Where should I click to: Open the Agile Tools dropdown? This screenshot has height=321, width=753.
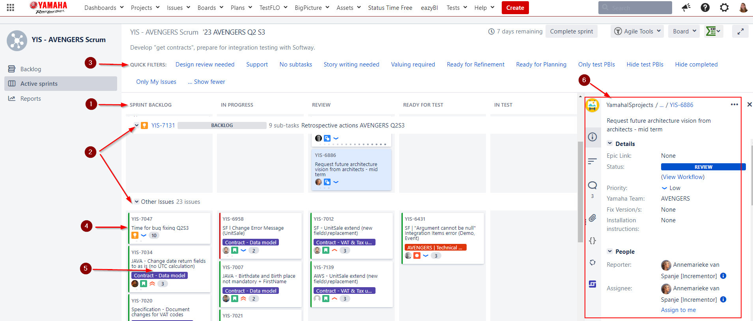(x=637, y=31)
